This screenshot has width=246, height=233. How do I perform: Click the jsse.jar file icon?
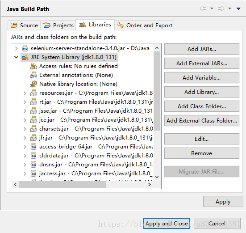[x=33, y=111]
